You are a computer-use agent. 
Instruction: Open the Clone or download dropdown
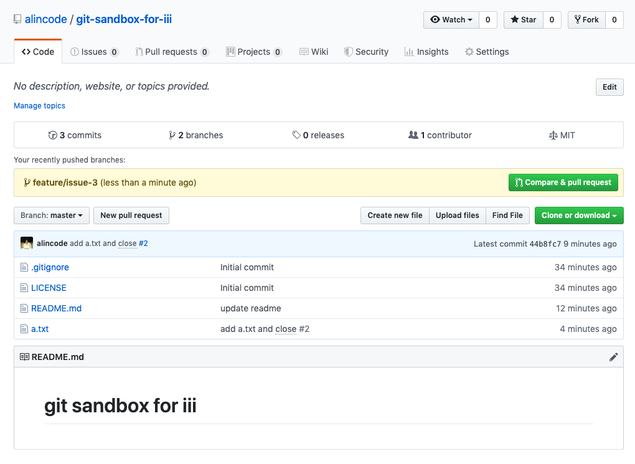pyautogui.click(x=579, y=215)
